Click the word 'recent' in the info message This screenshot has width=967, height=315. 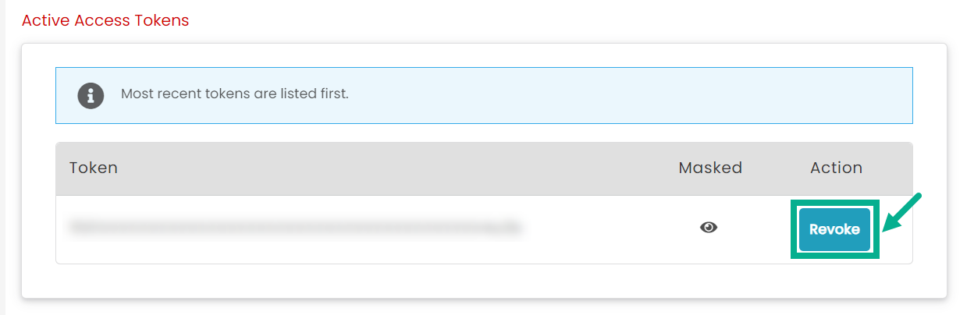[178, 94]
